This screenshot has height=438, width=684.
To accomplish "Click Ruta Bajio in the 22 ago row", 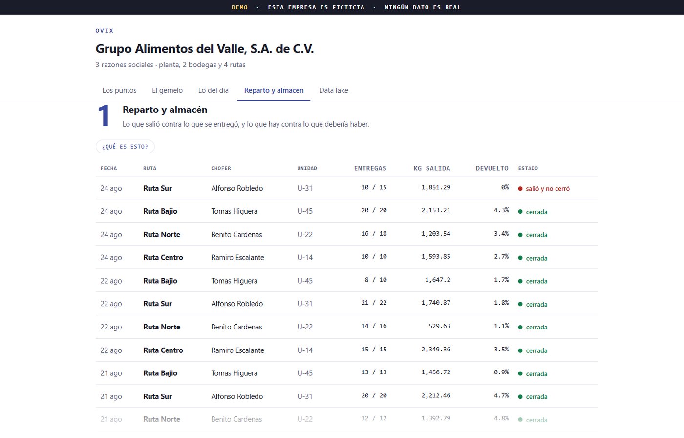I will tap(160, 281).
